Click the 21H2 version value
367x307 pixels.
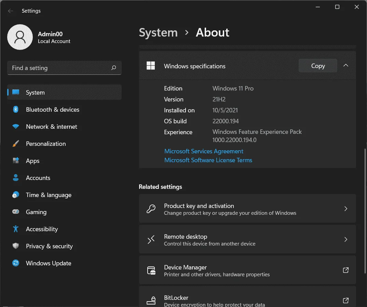219,99
